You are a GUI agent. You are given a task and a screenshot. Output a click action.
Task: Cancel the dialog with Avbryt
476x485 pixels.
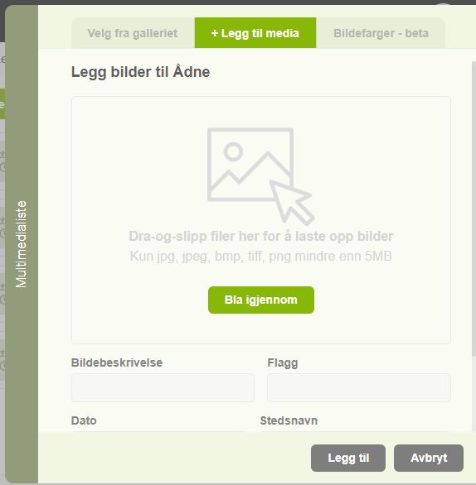[x=429, y=458]
